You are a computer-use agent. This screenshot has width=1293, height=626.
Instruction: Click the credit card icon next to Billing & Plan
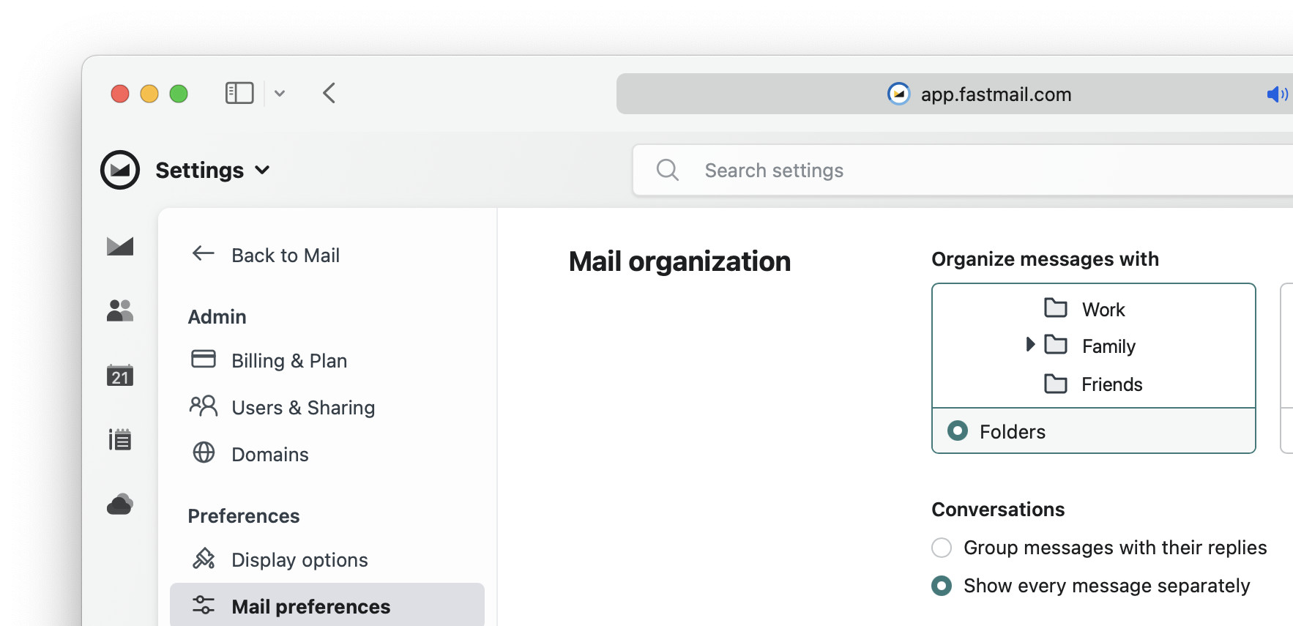(x=204, y=359)
